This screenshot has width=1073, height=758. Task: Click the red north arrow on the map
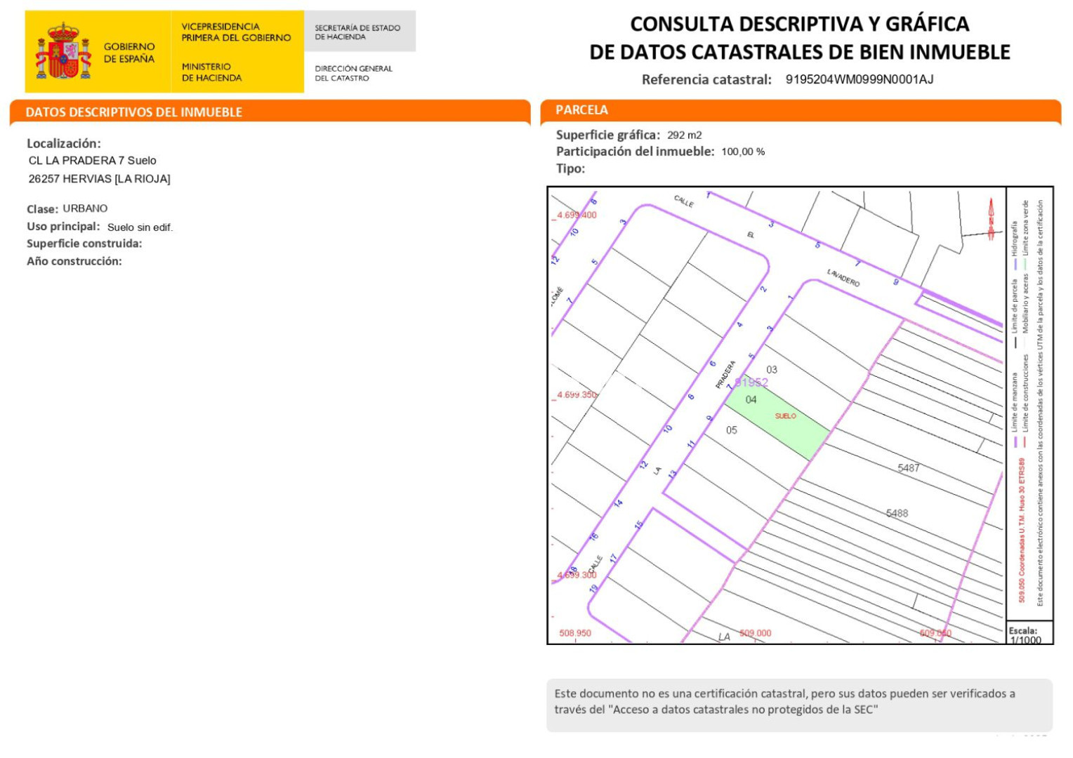tap(991, 219)
